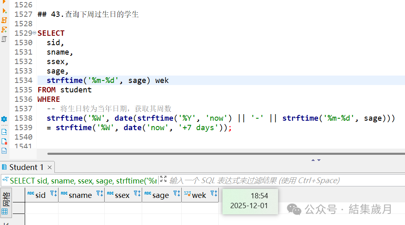Show the server output panel icon
This screenshot has width=405, height=225.
[x=4, y=132]
